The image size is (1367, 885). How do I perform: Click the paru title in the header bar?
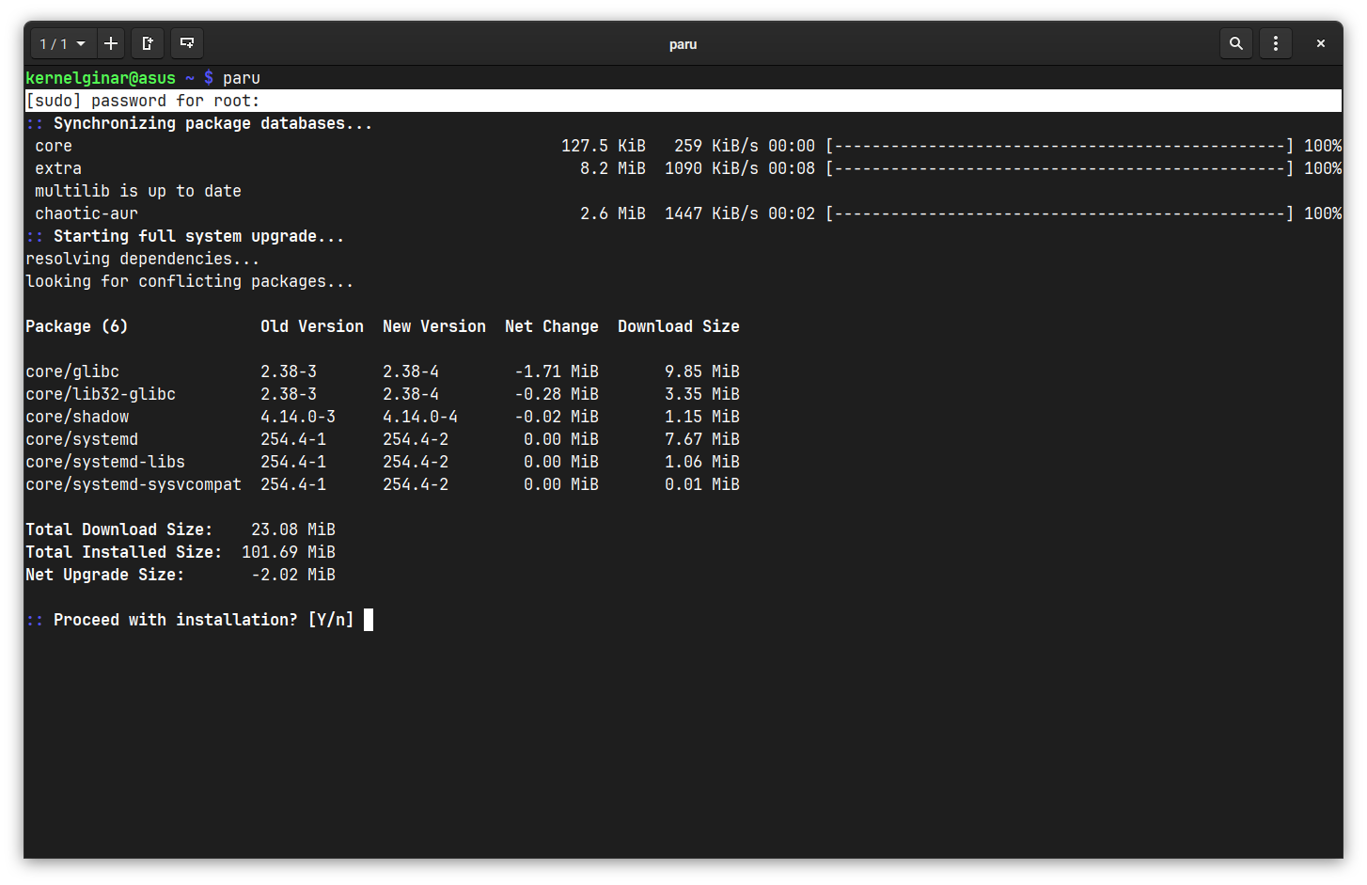pos(683,43)
